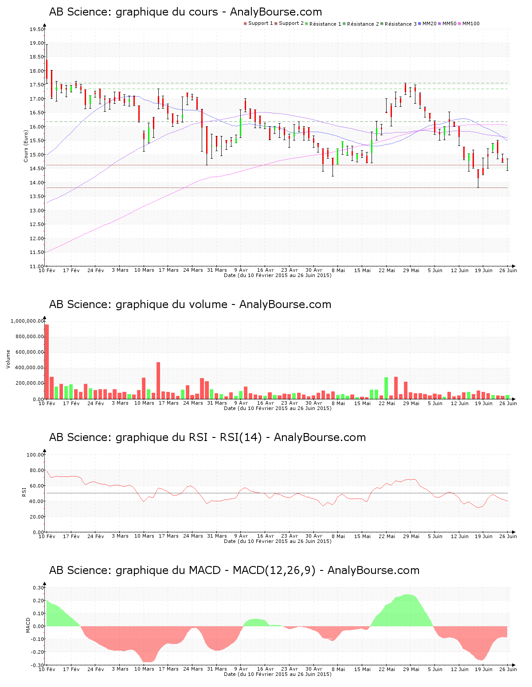Select the Résistance 1 legend label
Image resolution: width=532 pixels, height=687 pixels.
pyautogui.click(x=325, y=24)
